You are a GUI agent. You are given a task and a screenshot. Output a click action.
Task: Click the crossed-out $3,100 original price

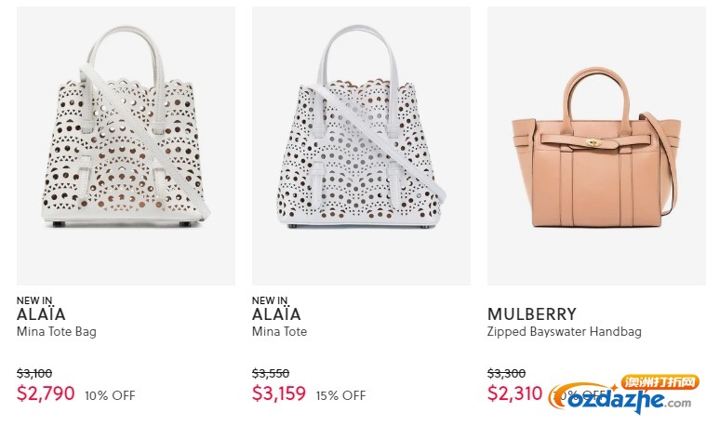coord(34,373)
